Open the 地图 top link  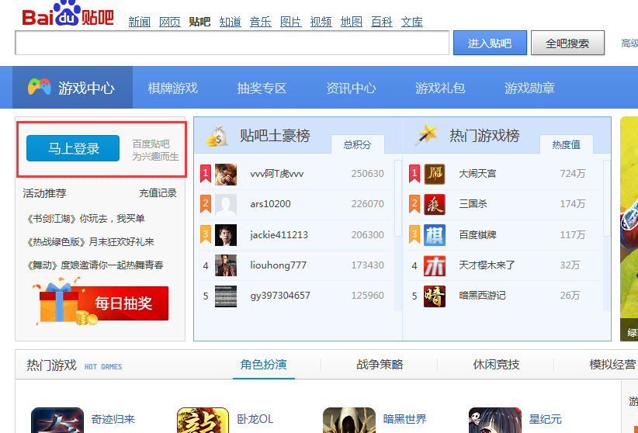(351, 22)
